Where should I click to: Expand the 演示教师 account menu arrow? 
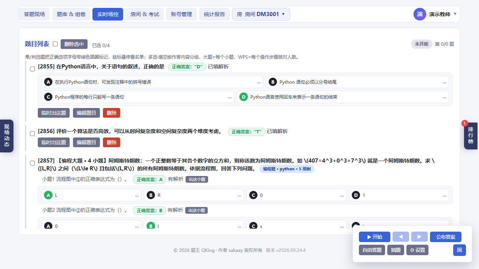(455, 14)
